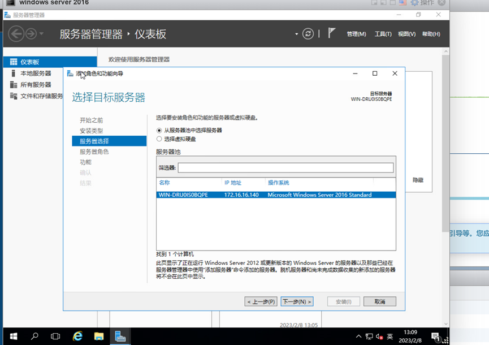Select 所有服务器 in the sidebar
The width and height of the screenshot is (489, 345).
[36, 84]
